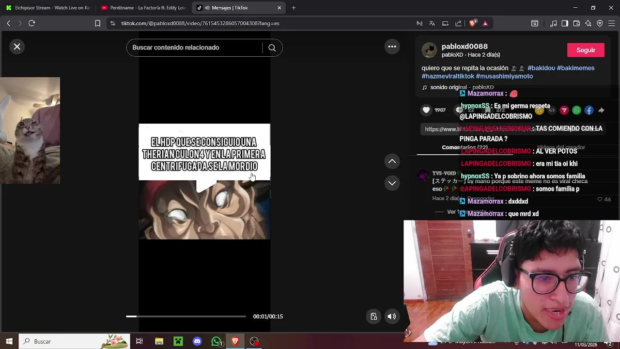The height and width of the screenshot is (349, 620).
Task: Click the embed code share icon
Action: coord(552,110)
